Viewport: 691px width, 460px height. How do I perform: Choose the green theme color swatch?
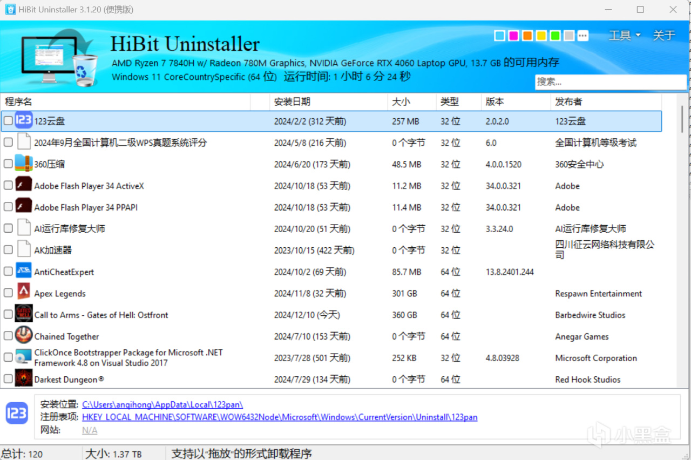tap(555, 36)
